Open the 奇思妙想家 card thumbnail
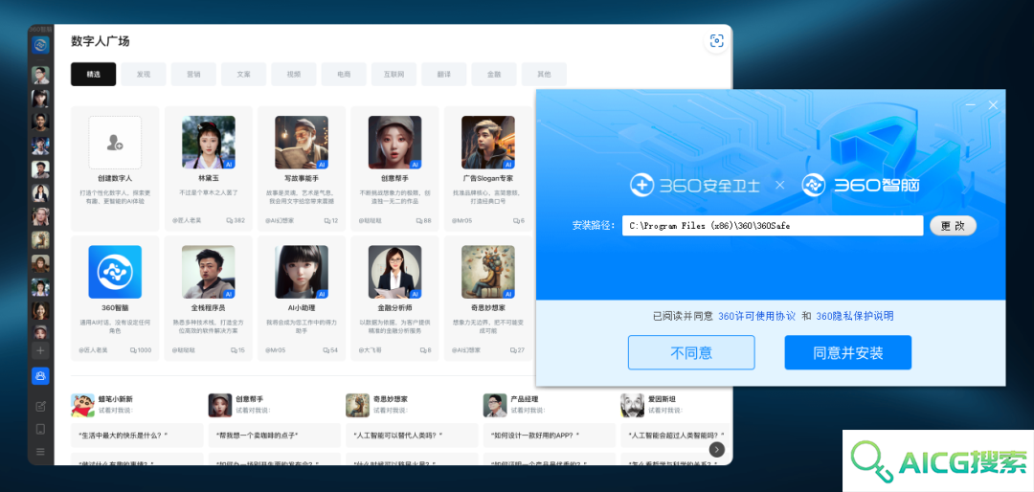 488,272
